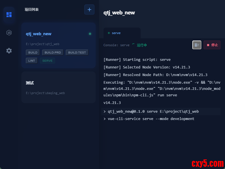Click the 项目列表 panel heading
Image resolution: width=225 pixels, height=169 pixels.
point(31,10)
